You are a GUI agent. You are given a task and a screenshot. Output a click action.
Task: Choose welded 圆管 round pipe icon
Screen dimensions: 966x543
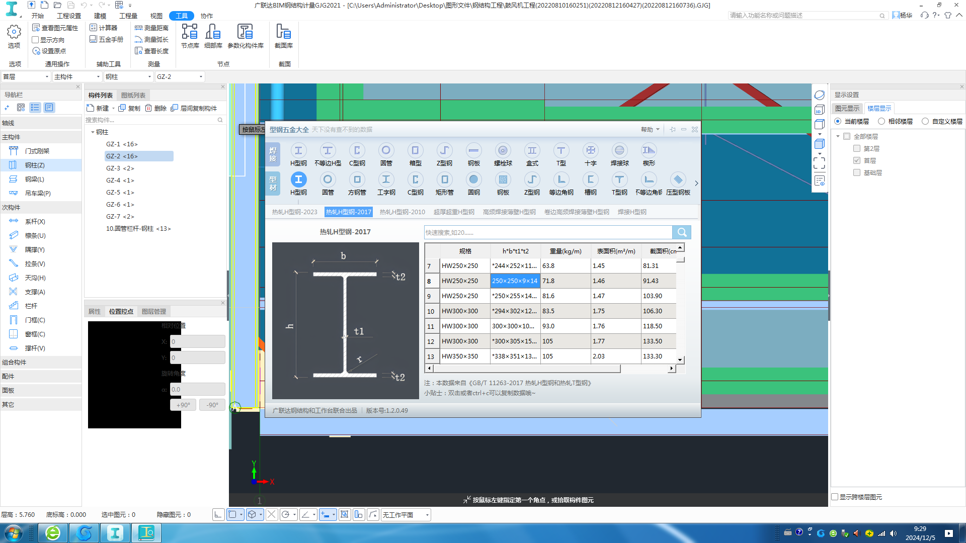click(x=386, y=154)
